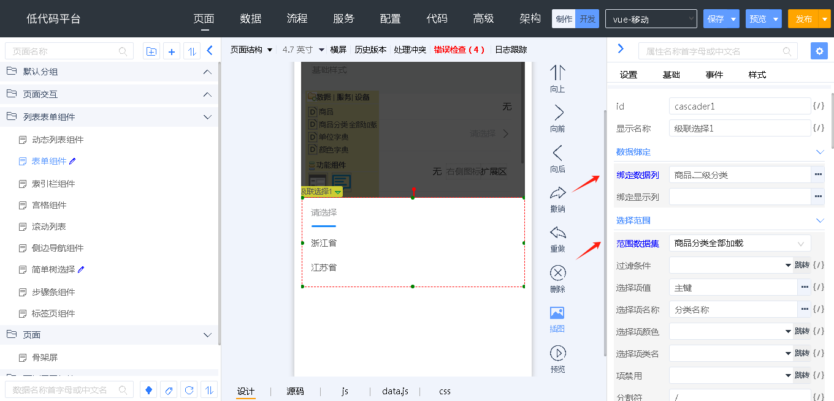Image resolution: width=834 pixels, height=401 pixels.
Task: Click the 重做 redo icon
Action: click(x=557, y=233)
